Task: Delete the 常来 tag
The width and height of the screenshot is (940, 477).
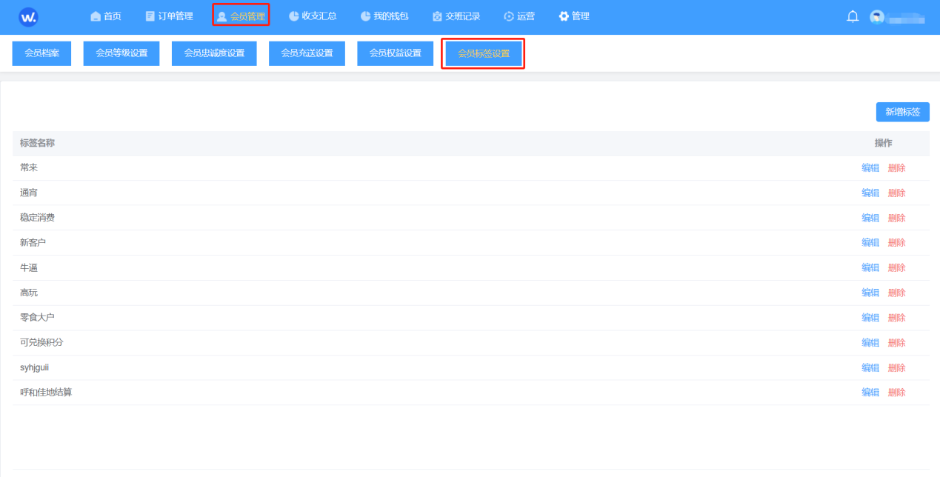Action: pos(896,168)
